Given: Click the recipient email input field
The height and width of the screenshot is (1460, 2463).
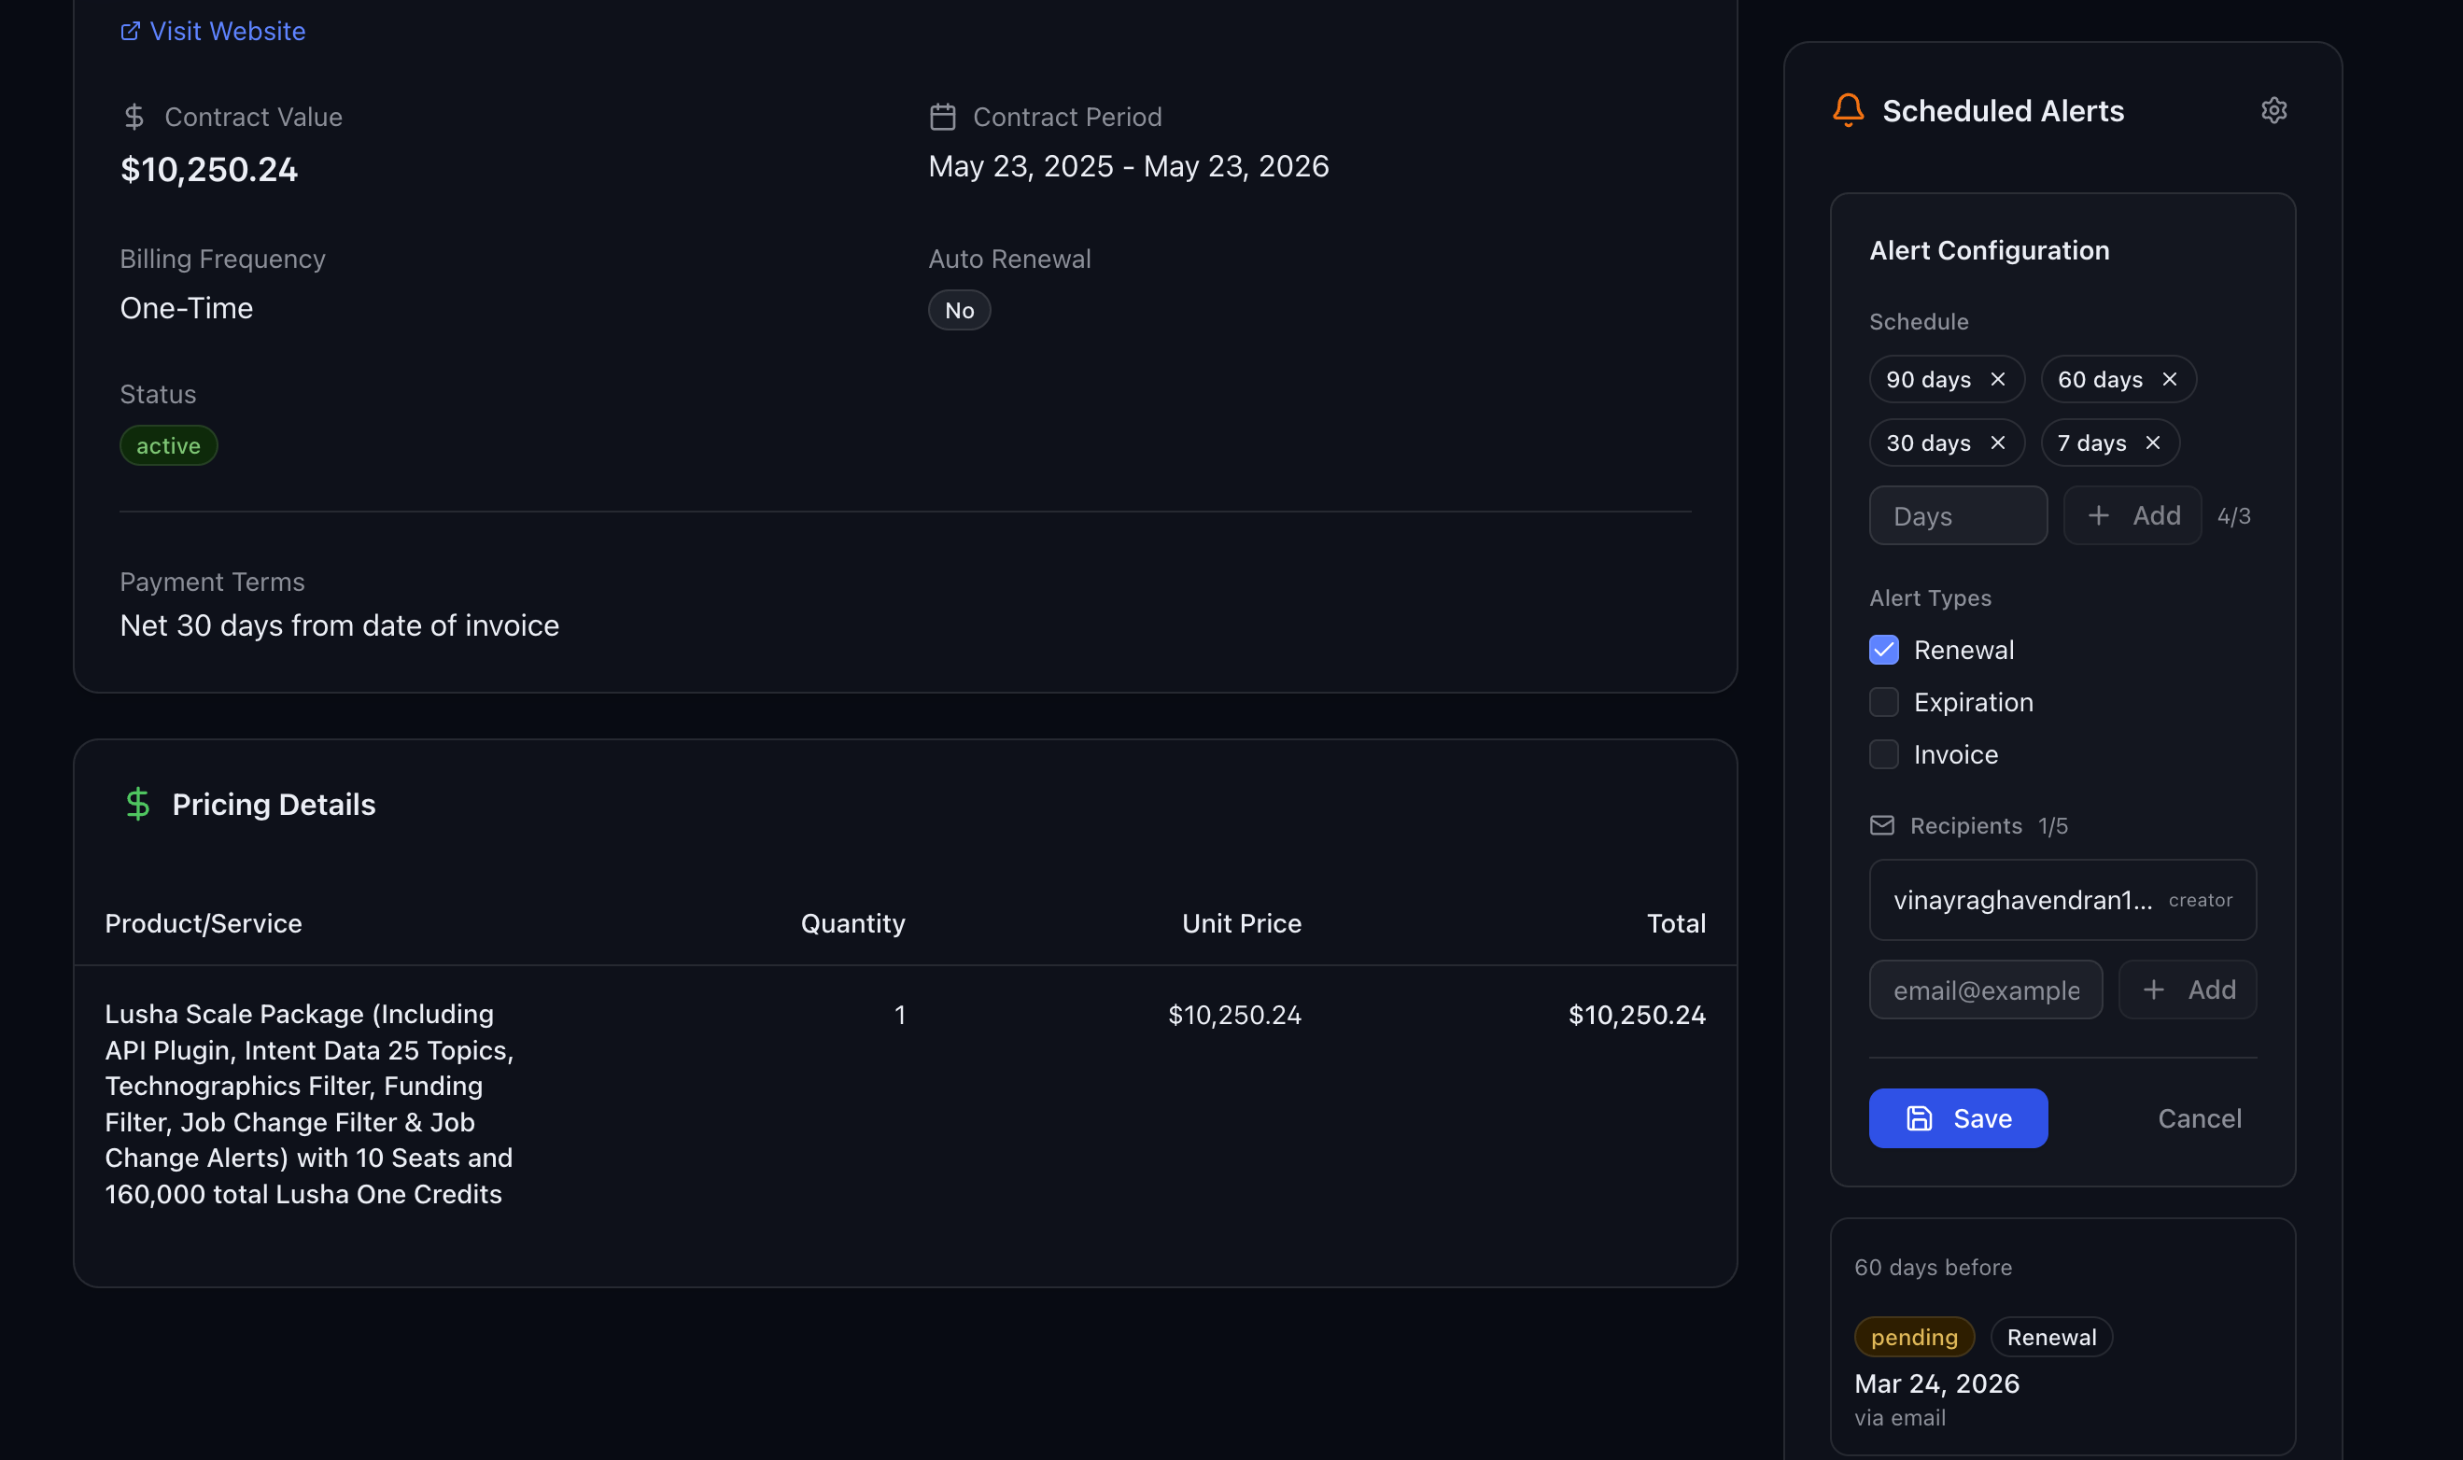Looking at the screenshot, I should (1985, 990).
